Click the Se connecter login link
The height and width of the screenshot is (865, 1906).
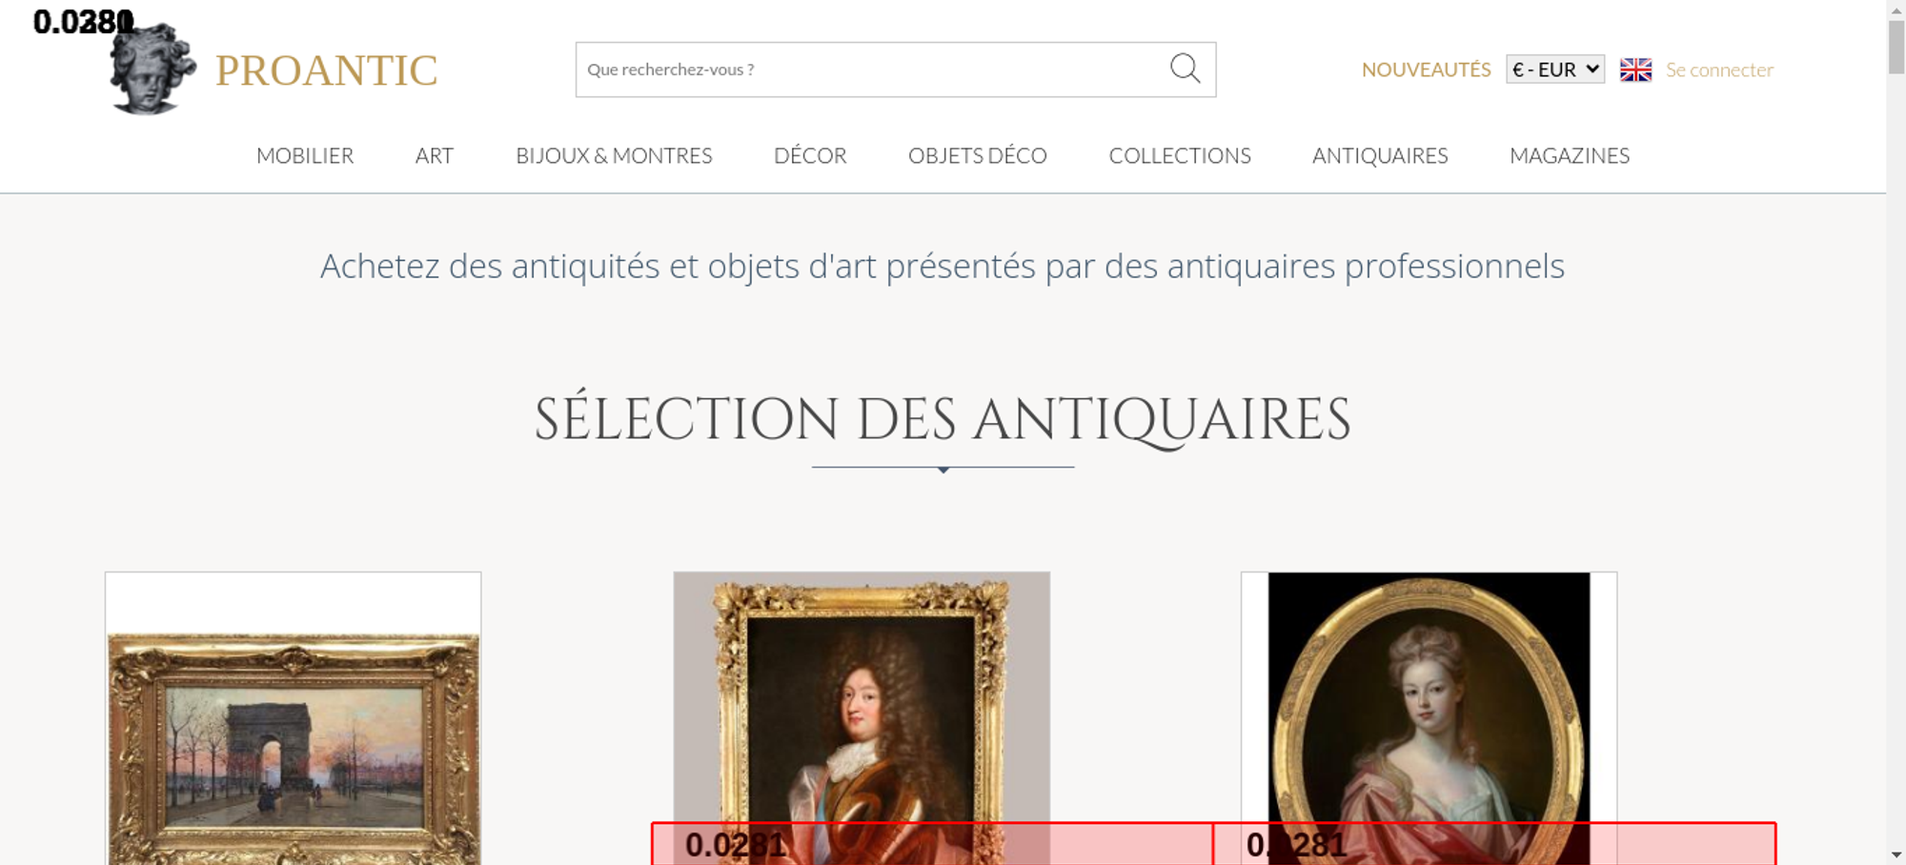tap(1719, 70)
